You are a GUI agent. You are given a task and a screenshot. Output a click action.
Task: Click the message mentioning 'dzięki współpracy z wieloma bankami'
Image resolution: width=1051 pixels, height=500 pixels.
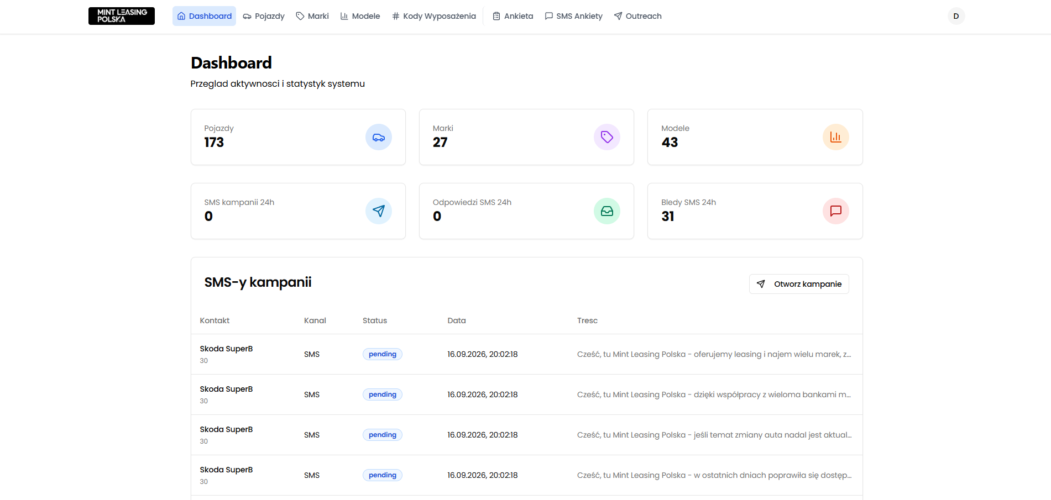pos(714,394)
